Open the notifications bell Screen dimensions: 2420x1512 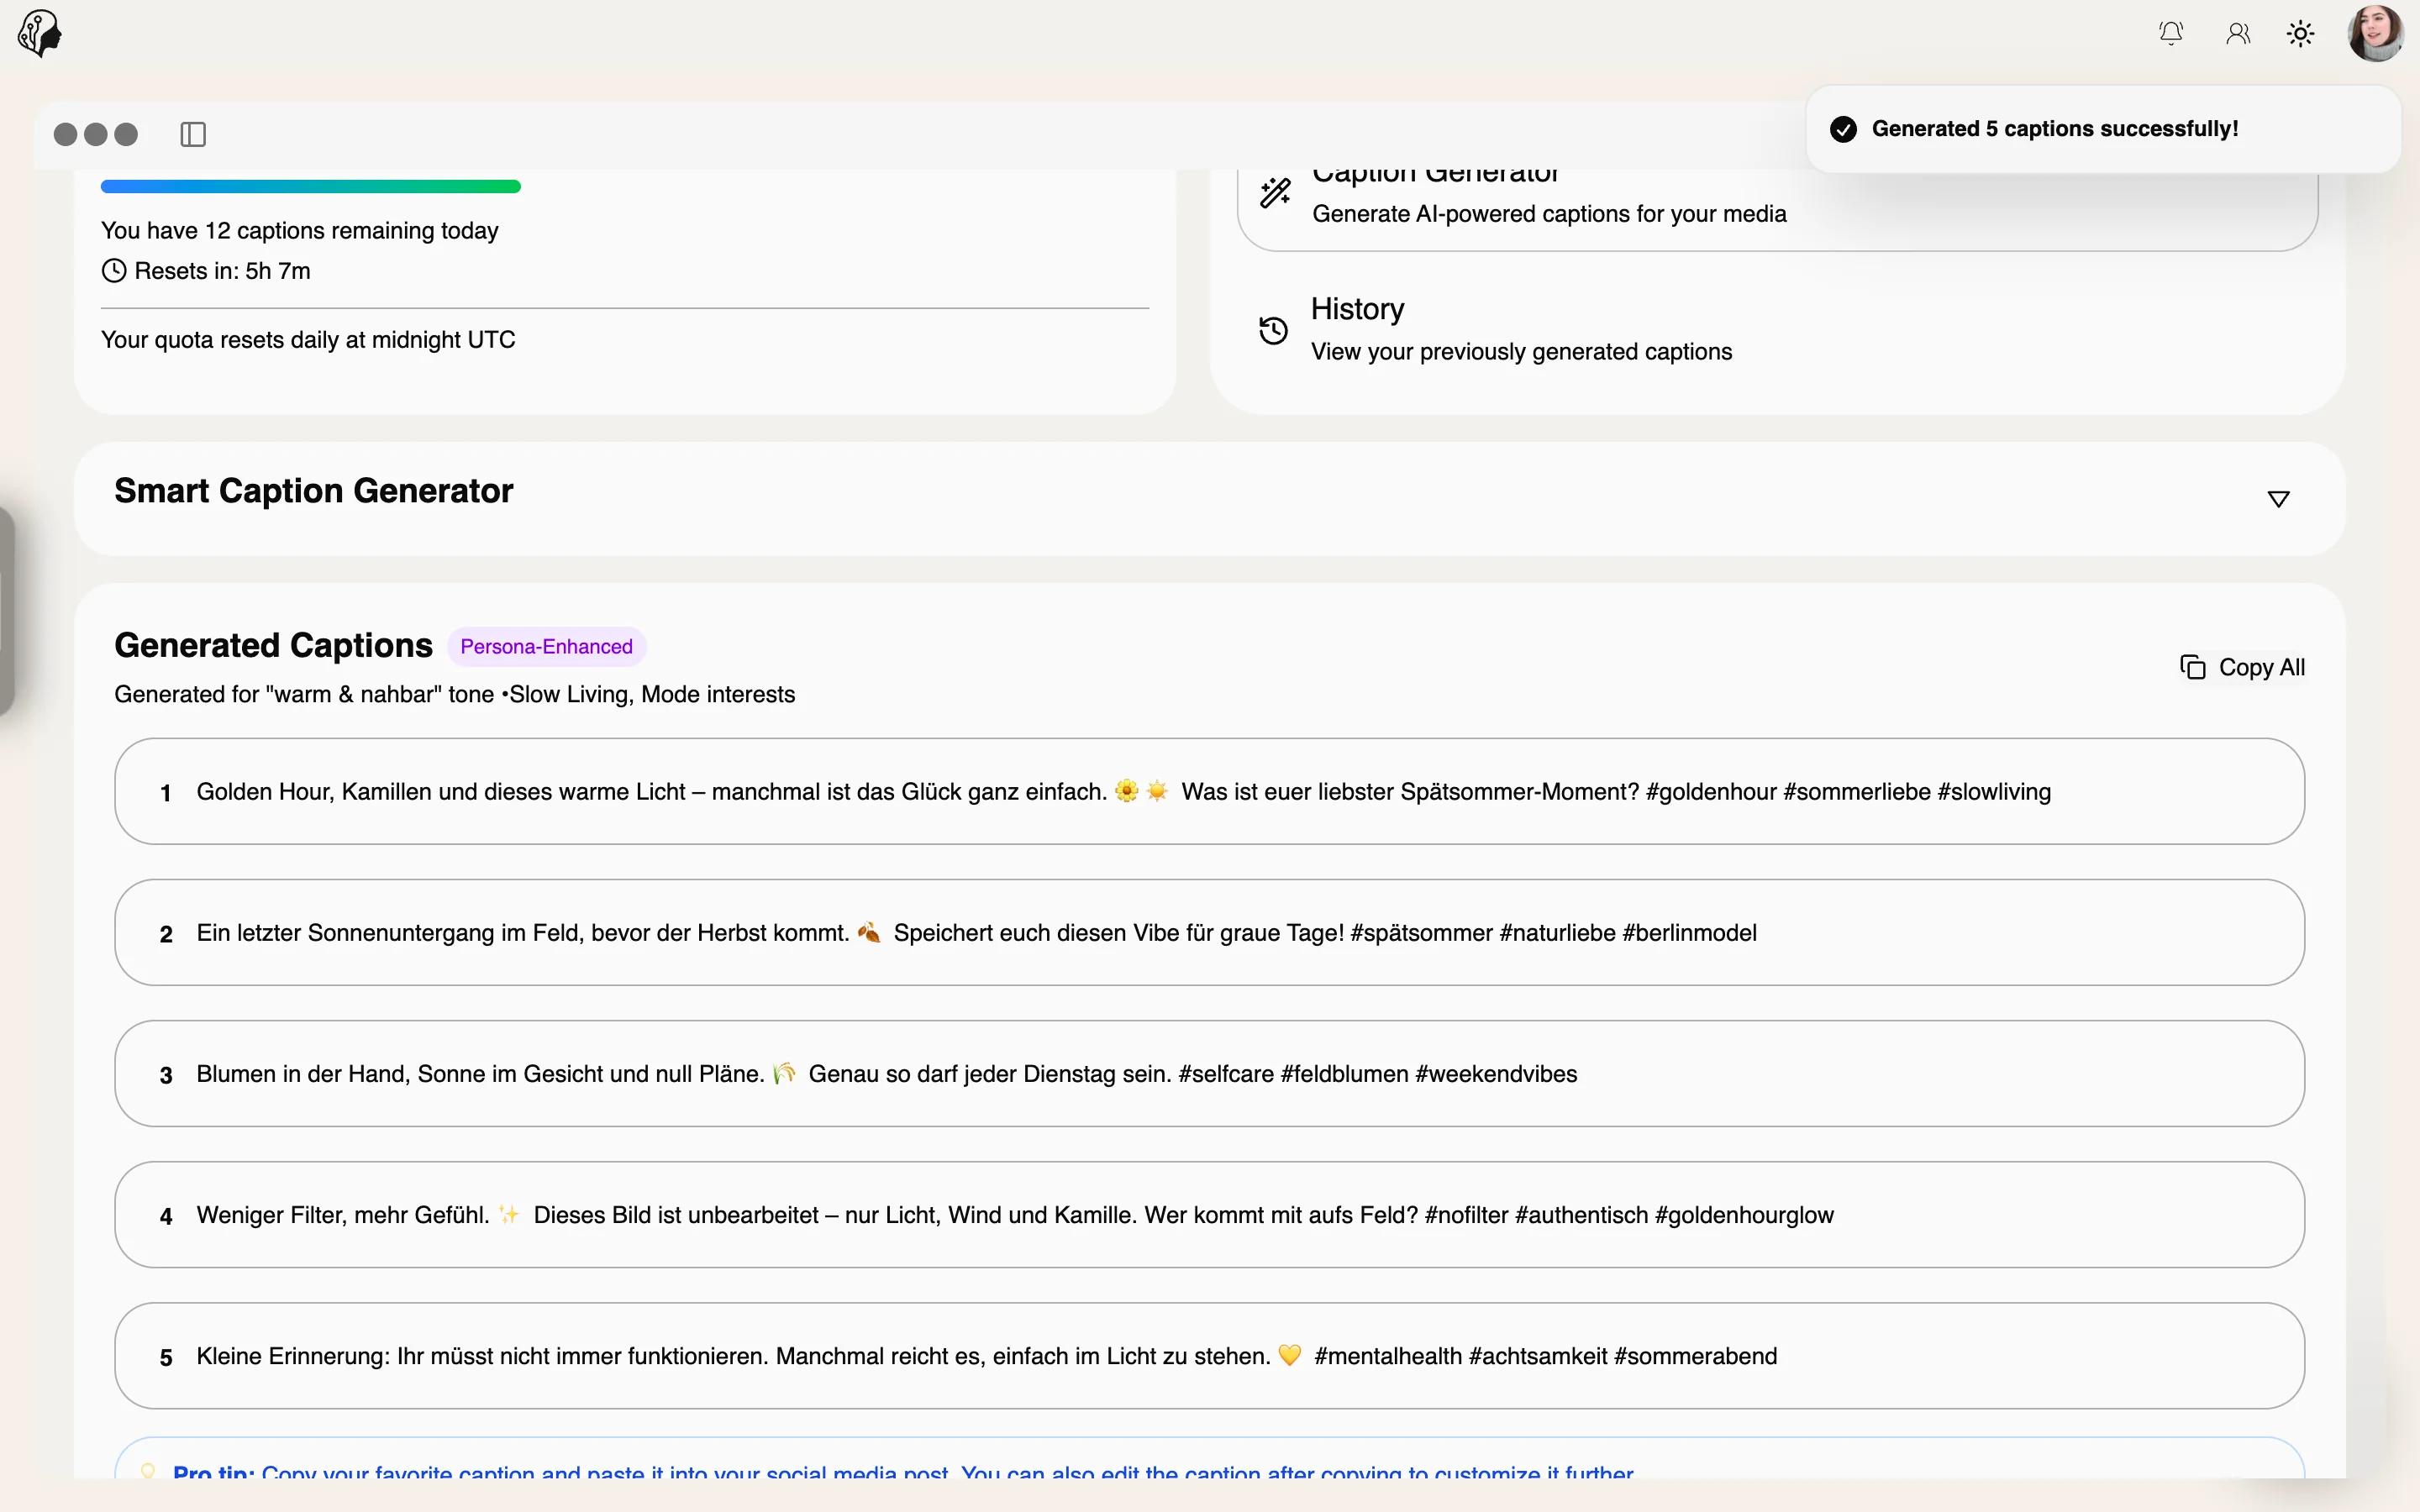(x=2170, y=34)
